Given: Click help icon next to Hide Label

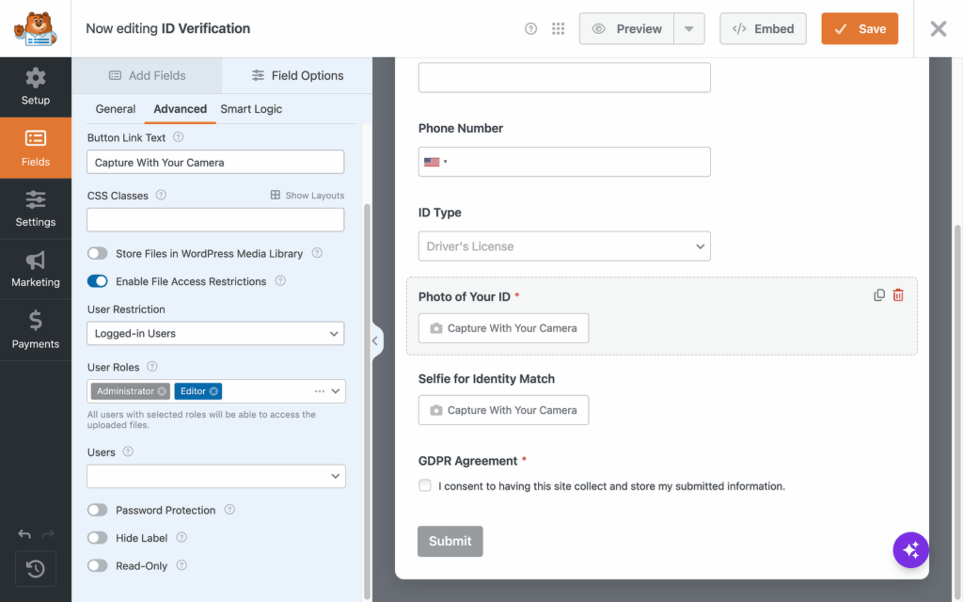Looking at the screenshot, I should point(182,537).
